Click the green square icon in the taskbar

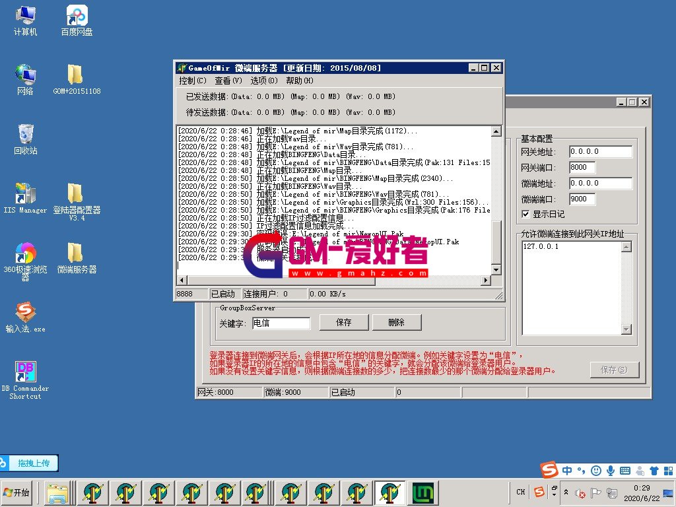pos(422,492)
